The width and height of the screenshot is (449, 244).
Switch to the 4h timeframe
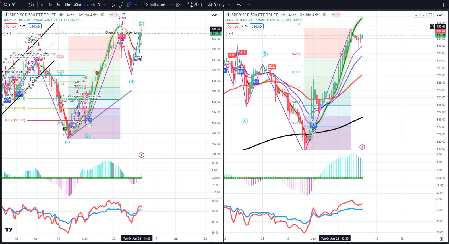[93, 5]
